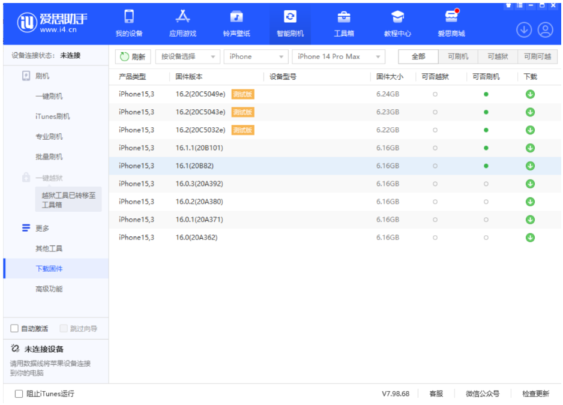Screen dimensions: 563x405
Task: Toggle 跳过向导 checkbox
Action: (64, 329)
